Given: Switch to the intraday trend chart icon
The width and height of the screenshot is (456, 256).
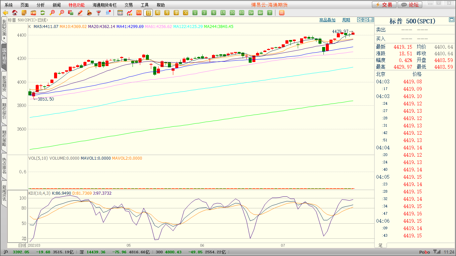Looking at the screenshot, I should [x=130, y=13].
